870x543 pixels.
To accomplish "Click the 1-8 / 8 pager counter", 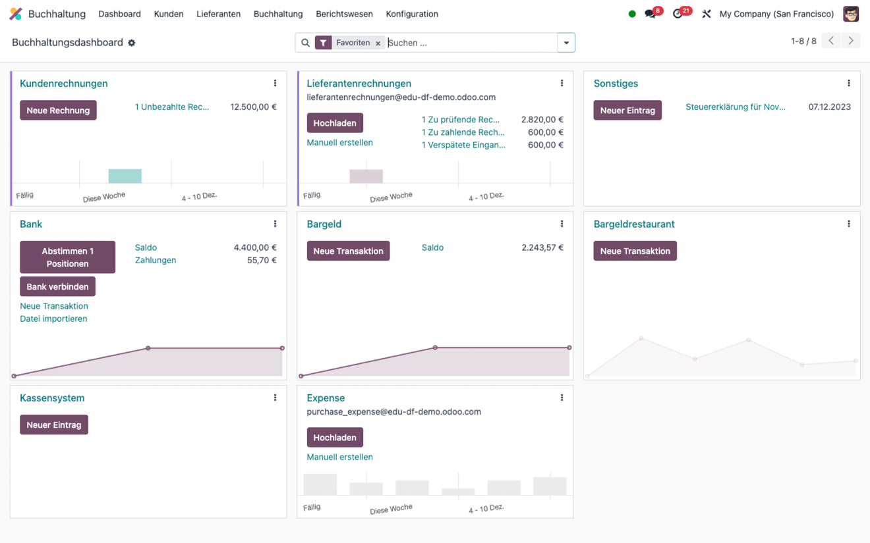I will (x=803, y=41).
